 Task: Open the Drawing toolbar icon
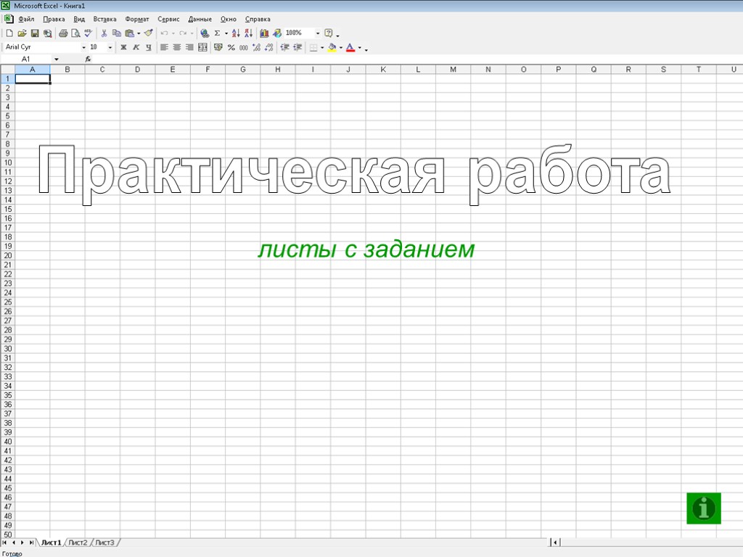[x=277, y=33]
